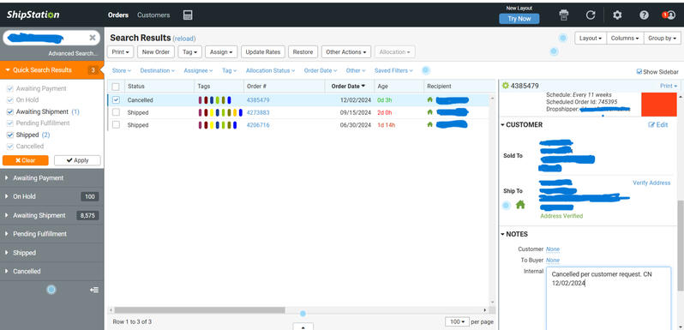Clear search with the X icon
Image resolution: width=684 pixels, height=330 pixels.
(x=93, y=38)
